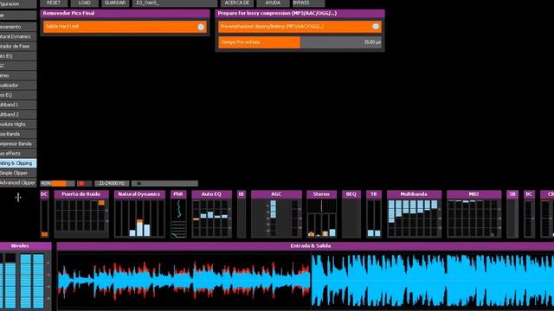The image size is (554, 311).
Task: Open the Auto EQ meter panel
Action: pos(211,214)
